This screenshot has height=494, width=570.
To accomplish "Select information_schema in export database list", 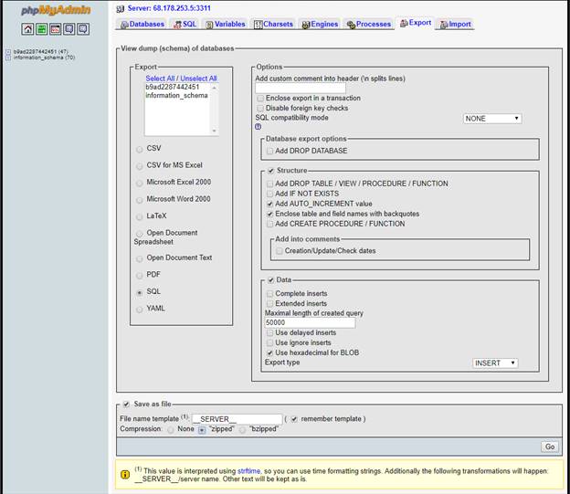I will point(176,95).
